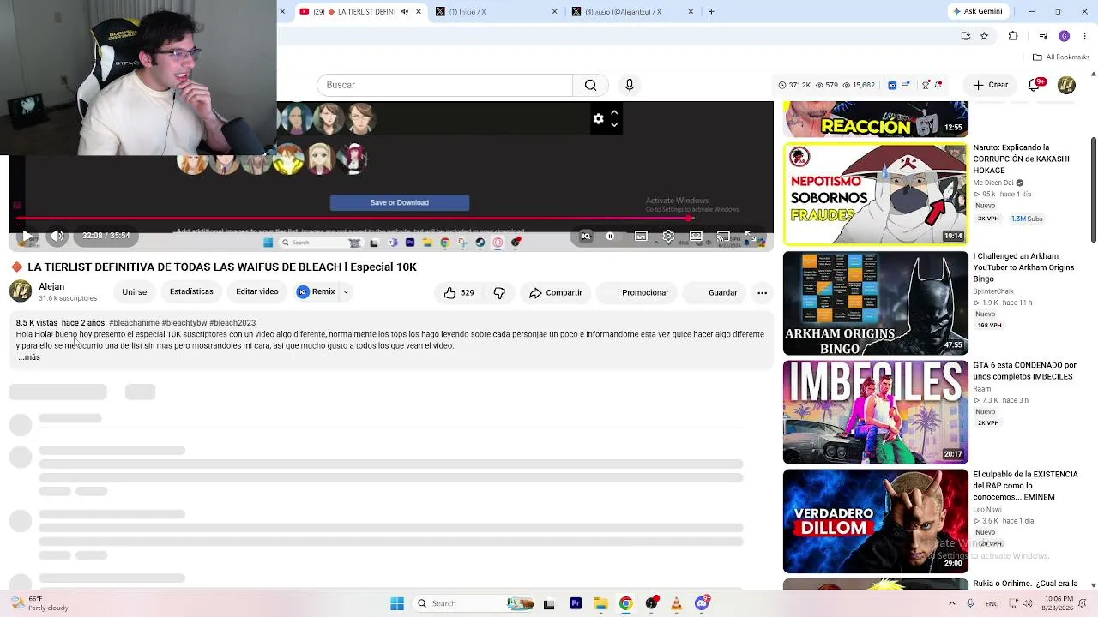Image resolution: width=1098 pixels, height=617 pixels.
Task: Click the blue vidIQ extension icon in the stats bar
Action: click(892, 85)
